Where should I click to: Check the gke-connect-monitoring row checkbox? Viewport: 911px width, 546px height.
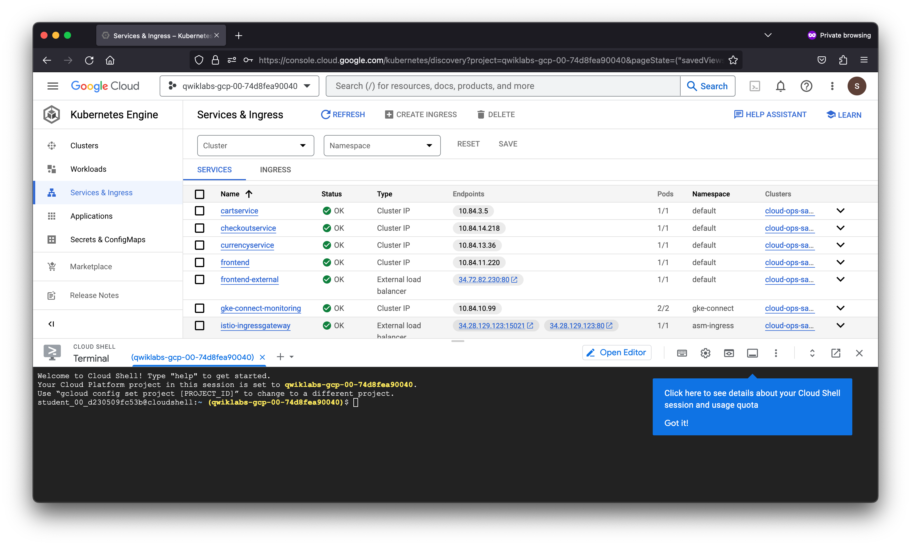[199, 308]
